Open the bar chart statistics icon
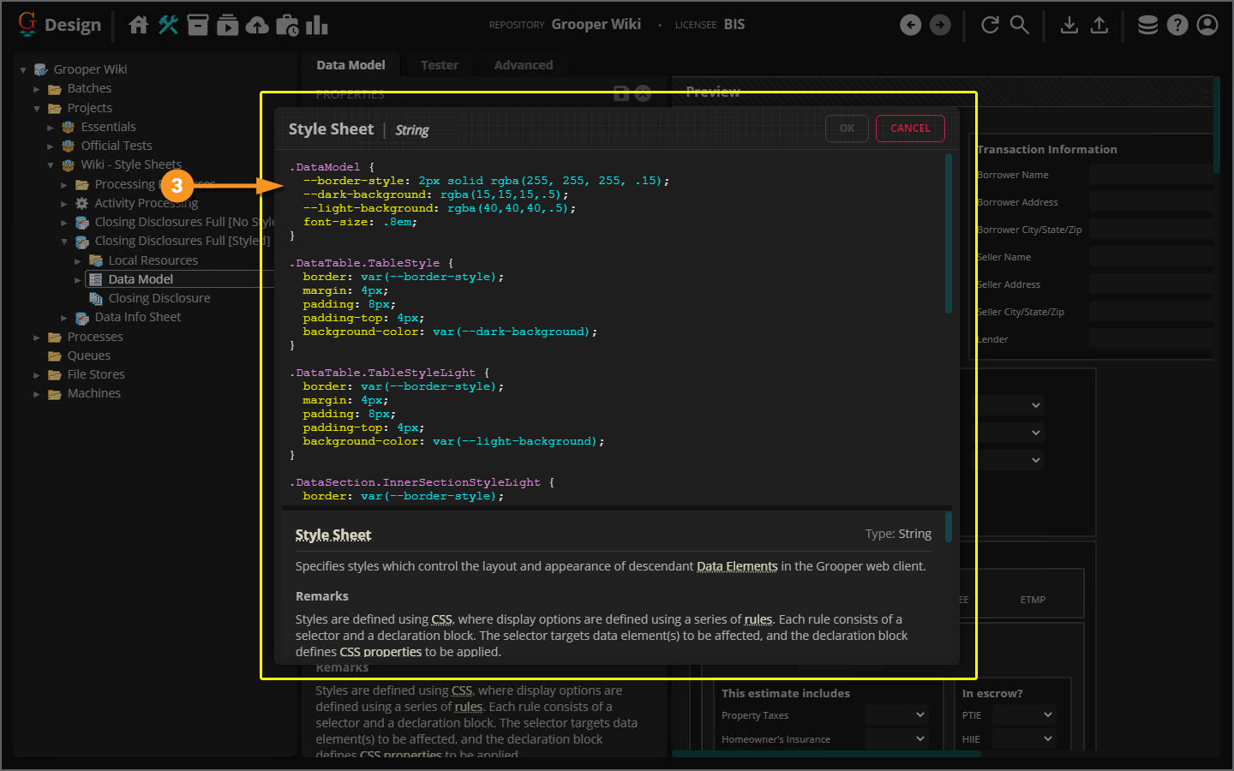 [x=317, y=25]
